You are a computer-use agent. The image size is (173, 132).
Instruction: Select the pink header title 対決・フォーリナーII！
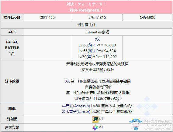86,4
